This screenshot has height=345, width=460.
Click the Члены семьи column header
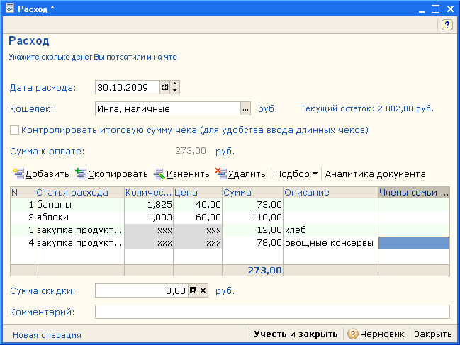414,192
